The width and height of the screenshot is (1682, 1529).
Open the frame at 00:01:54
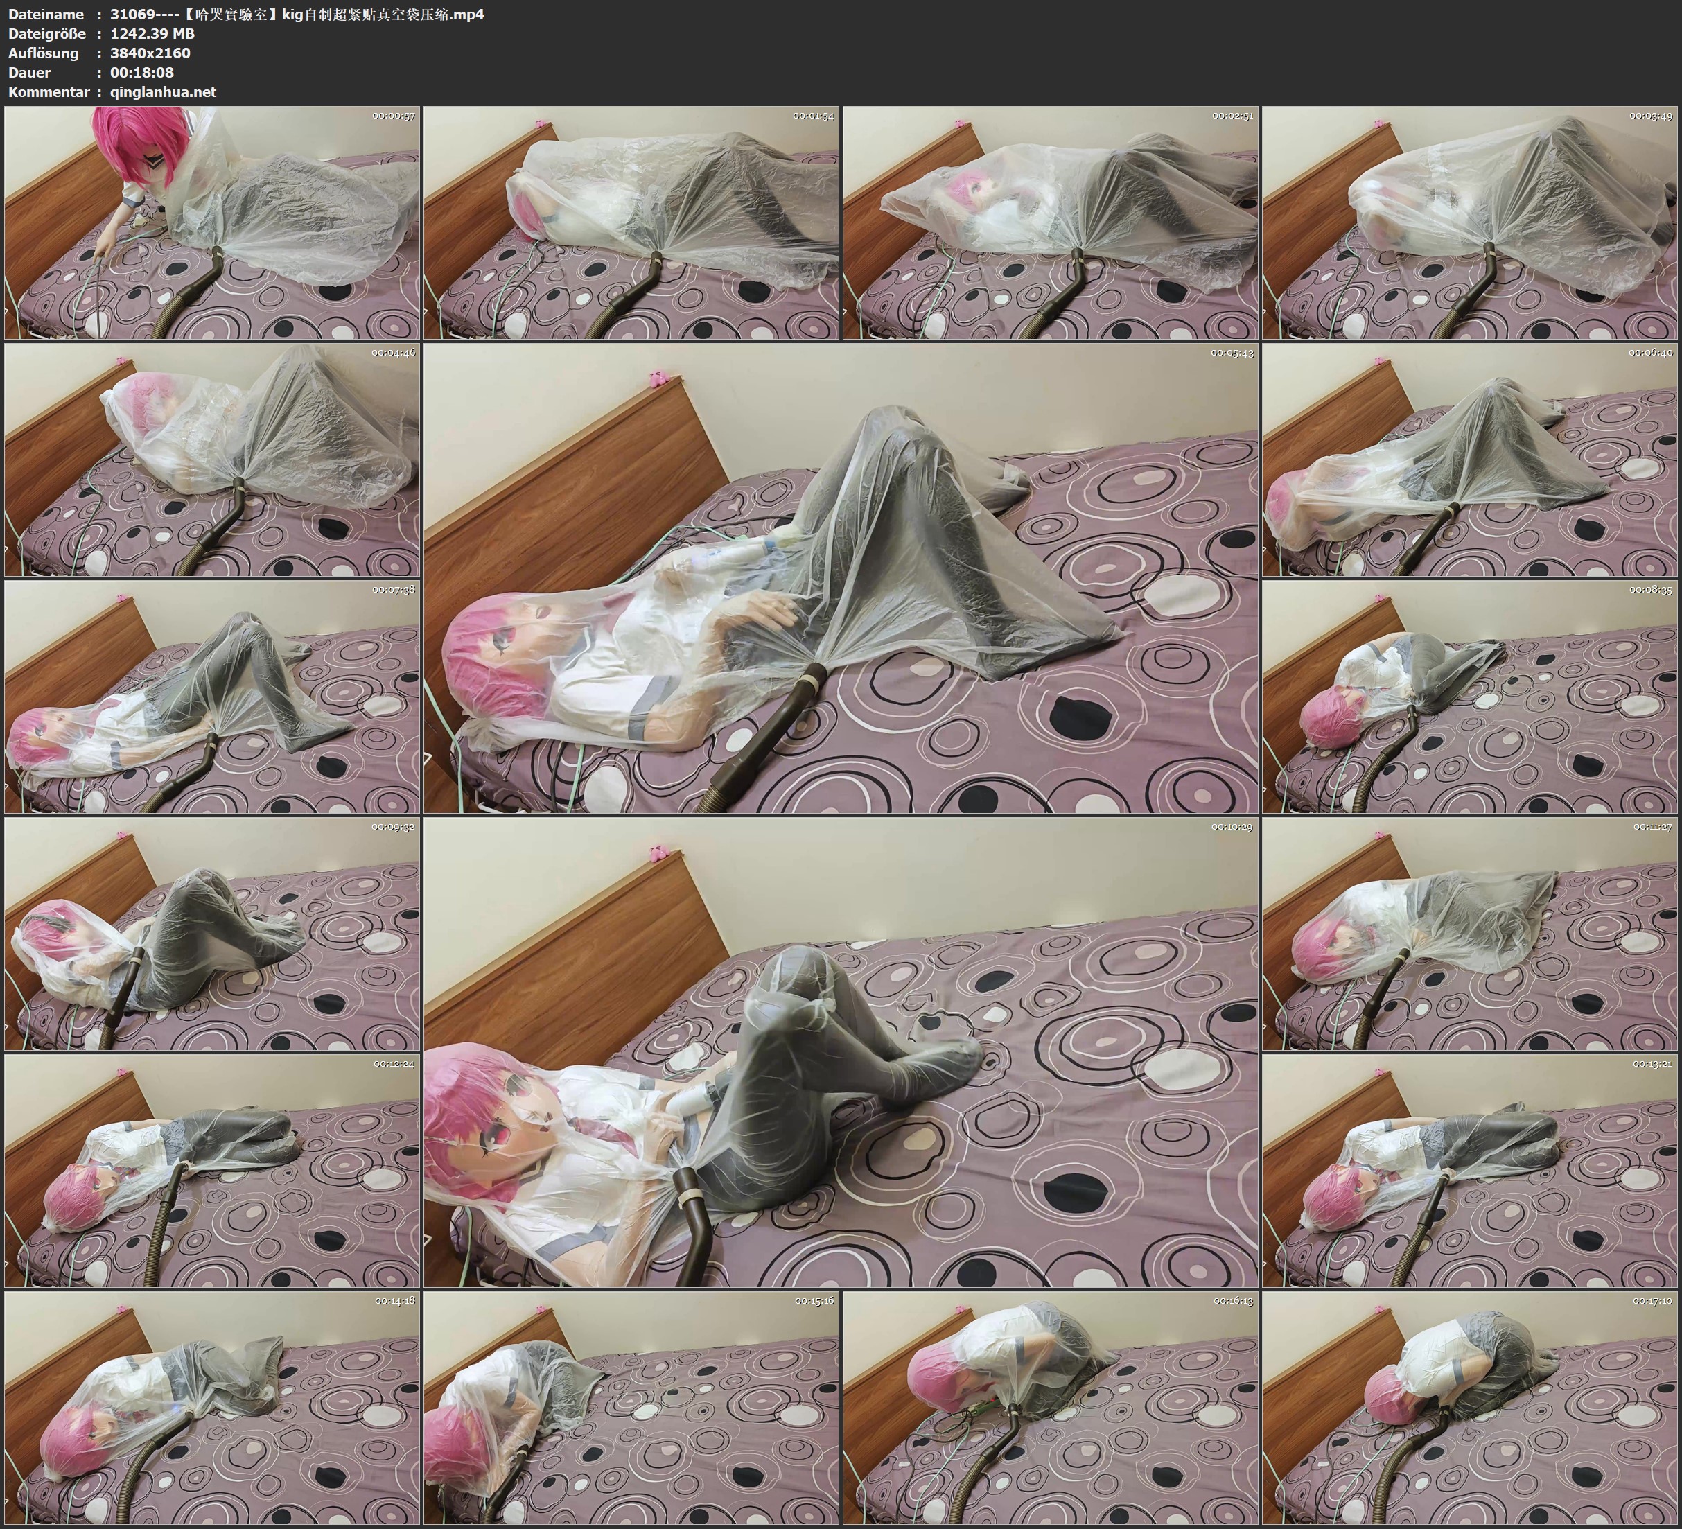(631, 223)
